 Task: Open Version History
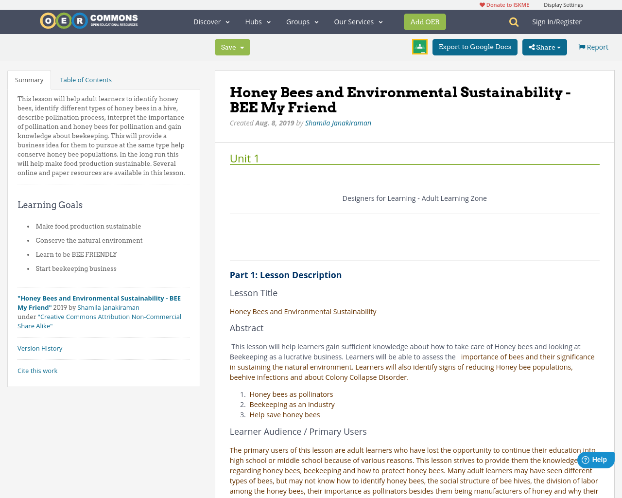40,348
